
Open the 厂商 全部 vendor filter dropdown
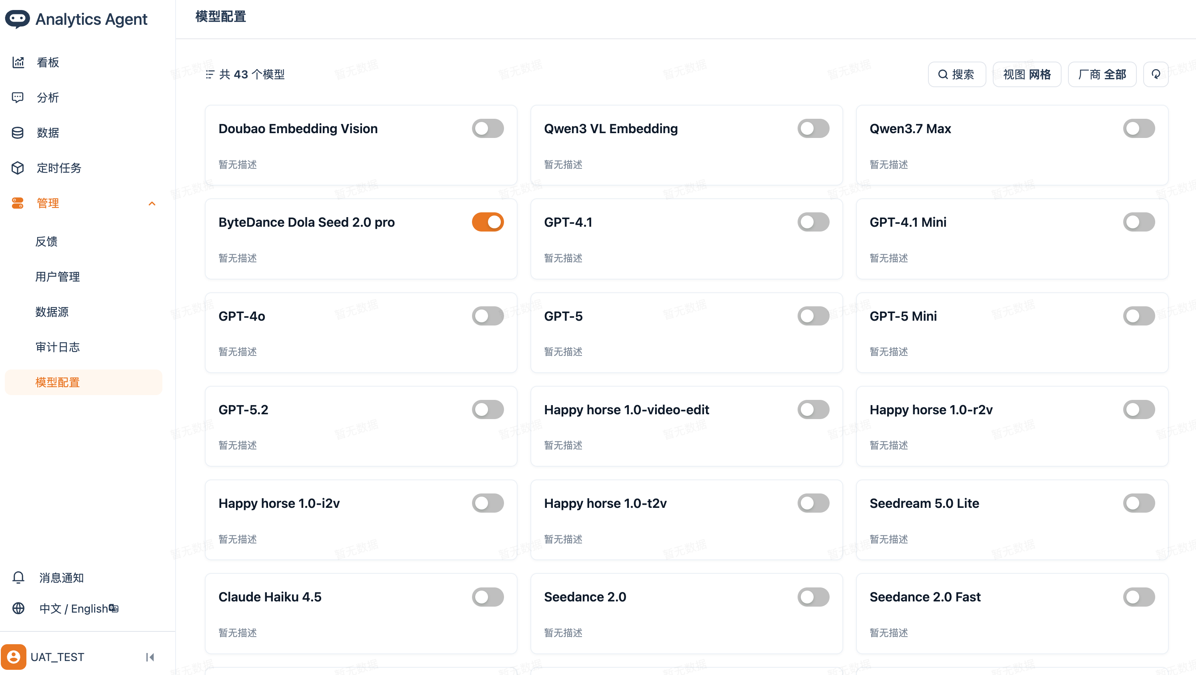click(1102, 74)
